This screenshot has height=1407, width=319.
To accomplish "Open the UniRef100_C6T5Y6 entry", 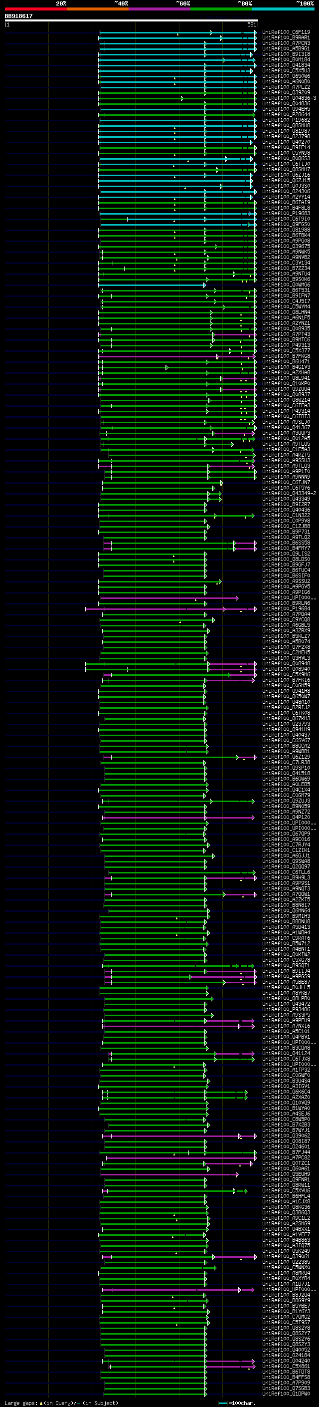I will tap(286, 488).
